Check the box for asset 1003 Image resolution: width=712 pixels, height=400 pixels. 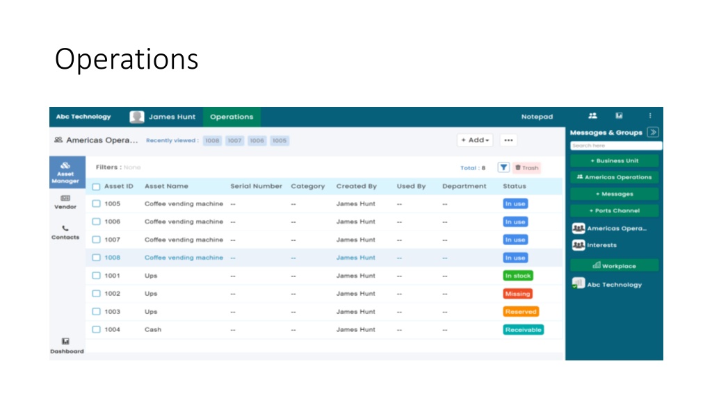pos(96,312)
